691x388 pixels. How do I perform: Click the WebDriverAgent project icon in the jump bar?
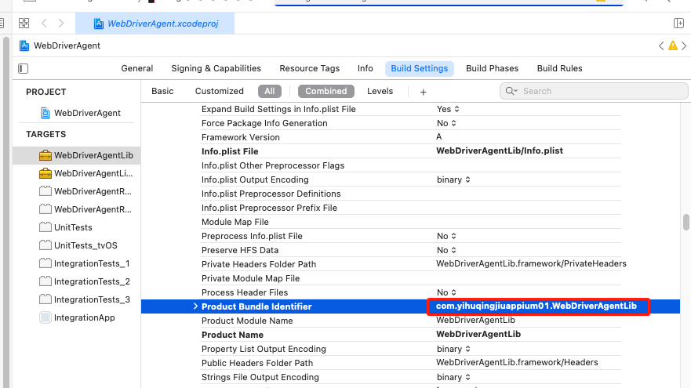pyautogui.click(x=24, y=45)
